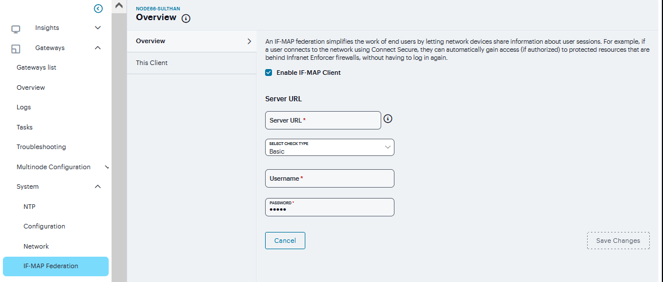Collapse the System section chevron
663x282 pixels.
pos(98,186)
